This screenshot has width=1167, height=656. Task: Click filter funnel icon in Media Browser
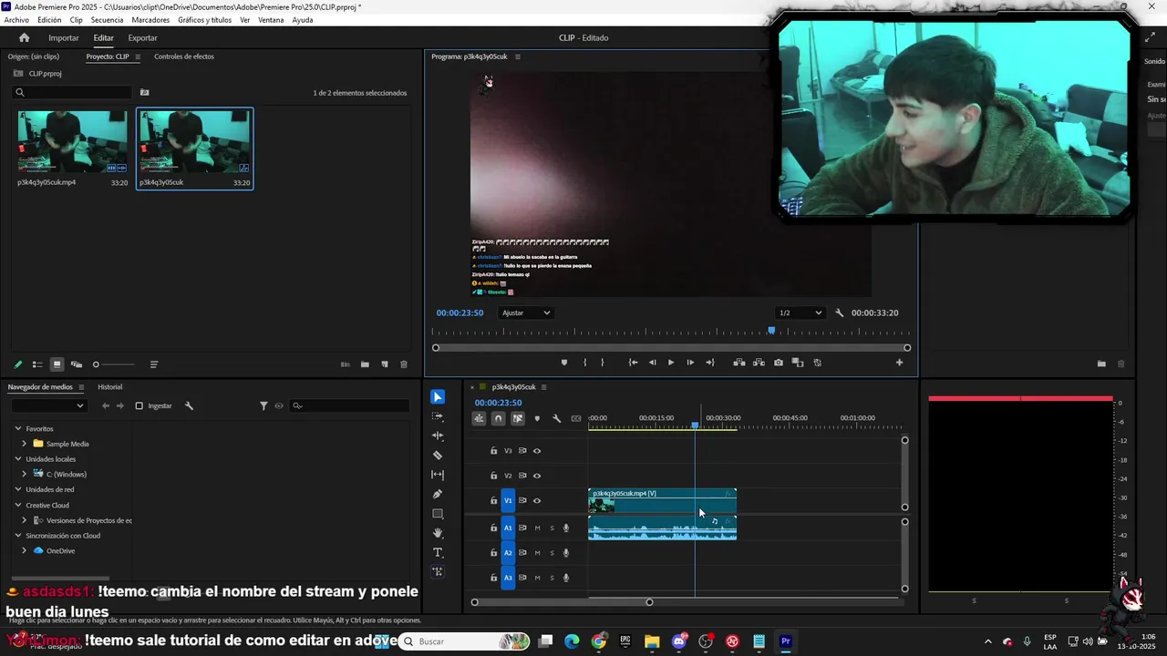coord(263,405)
